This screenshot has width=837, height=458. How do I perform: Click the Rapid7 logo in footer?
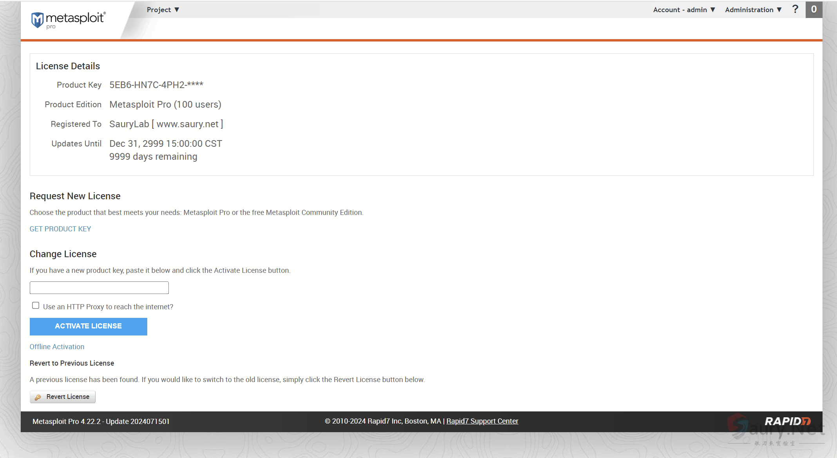(788, 421)
